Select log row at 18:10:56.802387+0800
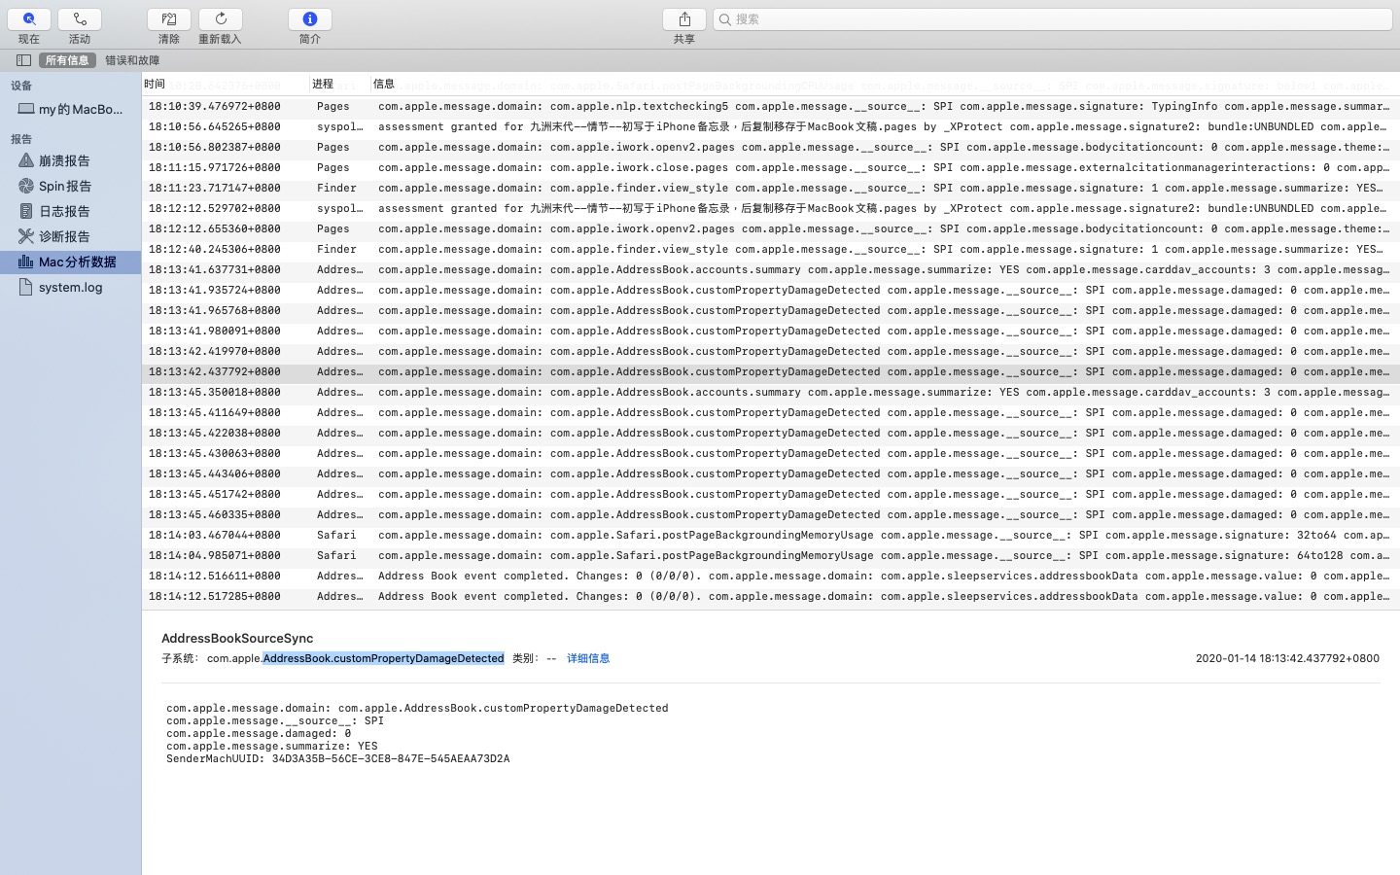The image size is (1400, 875). (771, 147)
